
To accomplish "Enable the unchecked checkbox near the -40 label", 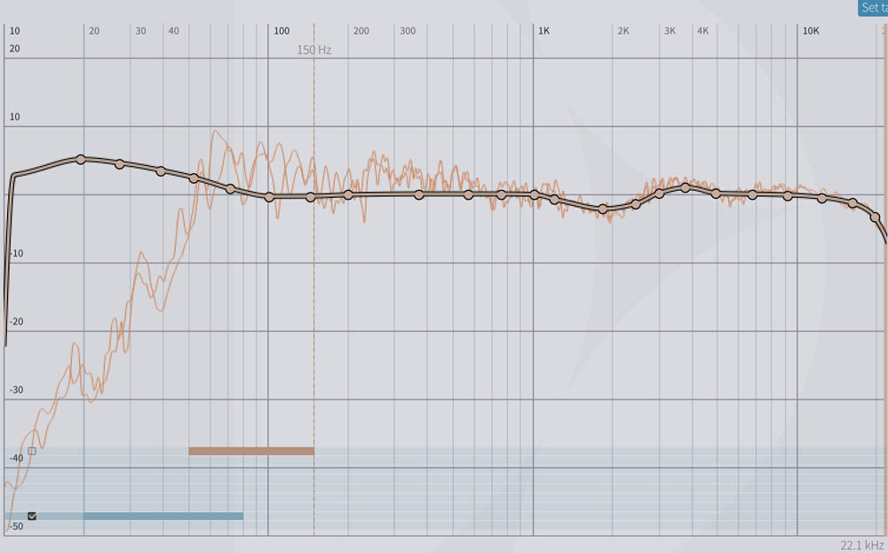I will [x=32, y=451].
